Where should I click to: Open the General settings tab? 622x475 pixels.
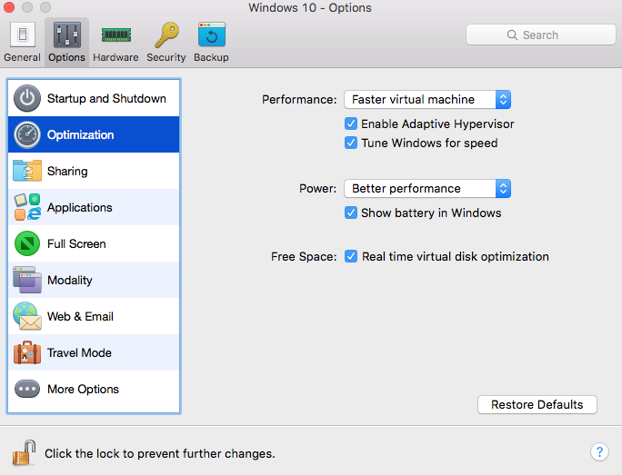point(22,42)
